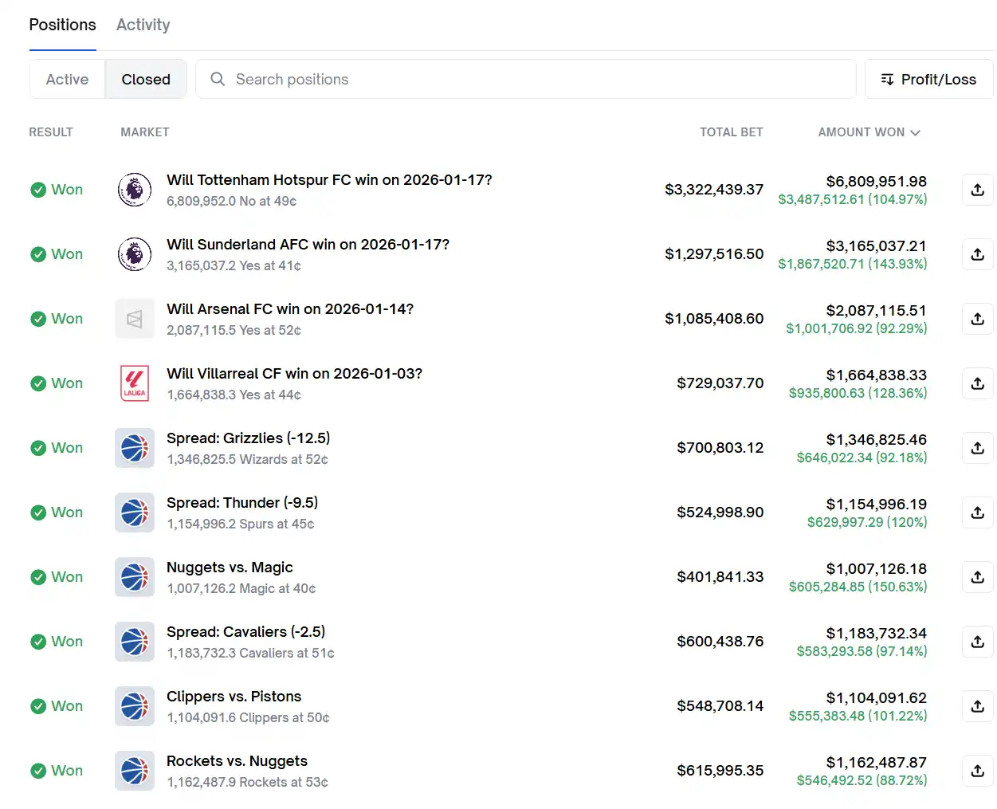This screenshot has width=997, height=809.
Task: Select total bet value $729,037.70
Action: click(x=720, y=383)
